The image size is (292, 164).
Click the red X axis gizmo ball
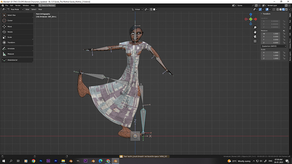click(x=256, y=19)
